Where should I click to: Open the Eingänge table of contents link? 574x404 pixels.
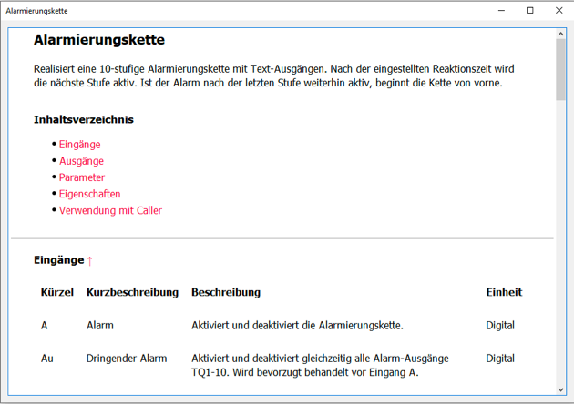pos(79,145)
